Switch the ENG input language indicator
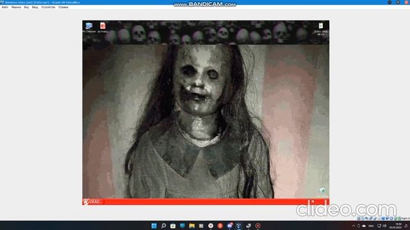 pos(371,226)
